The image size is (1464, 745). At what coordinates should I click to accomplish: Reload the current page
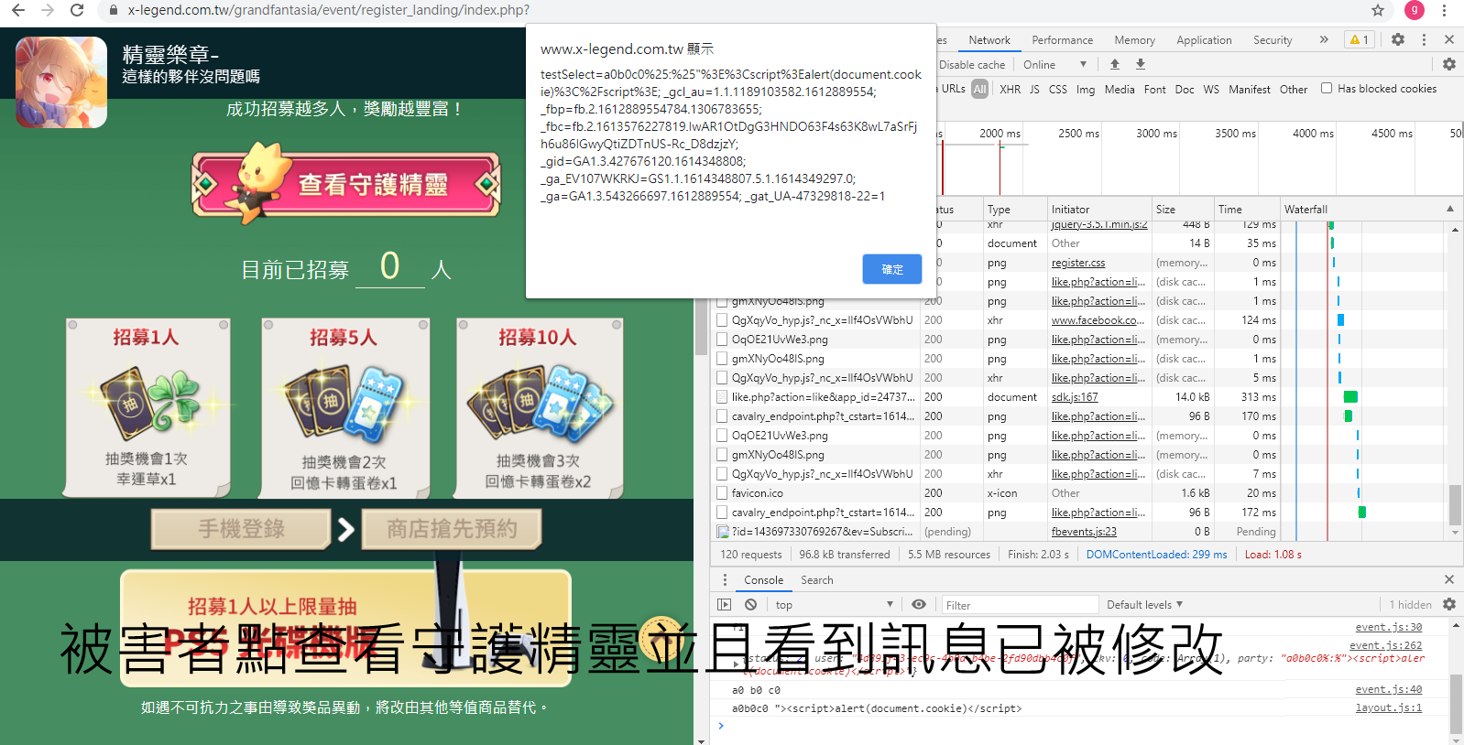point(77,10)
